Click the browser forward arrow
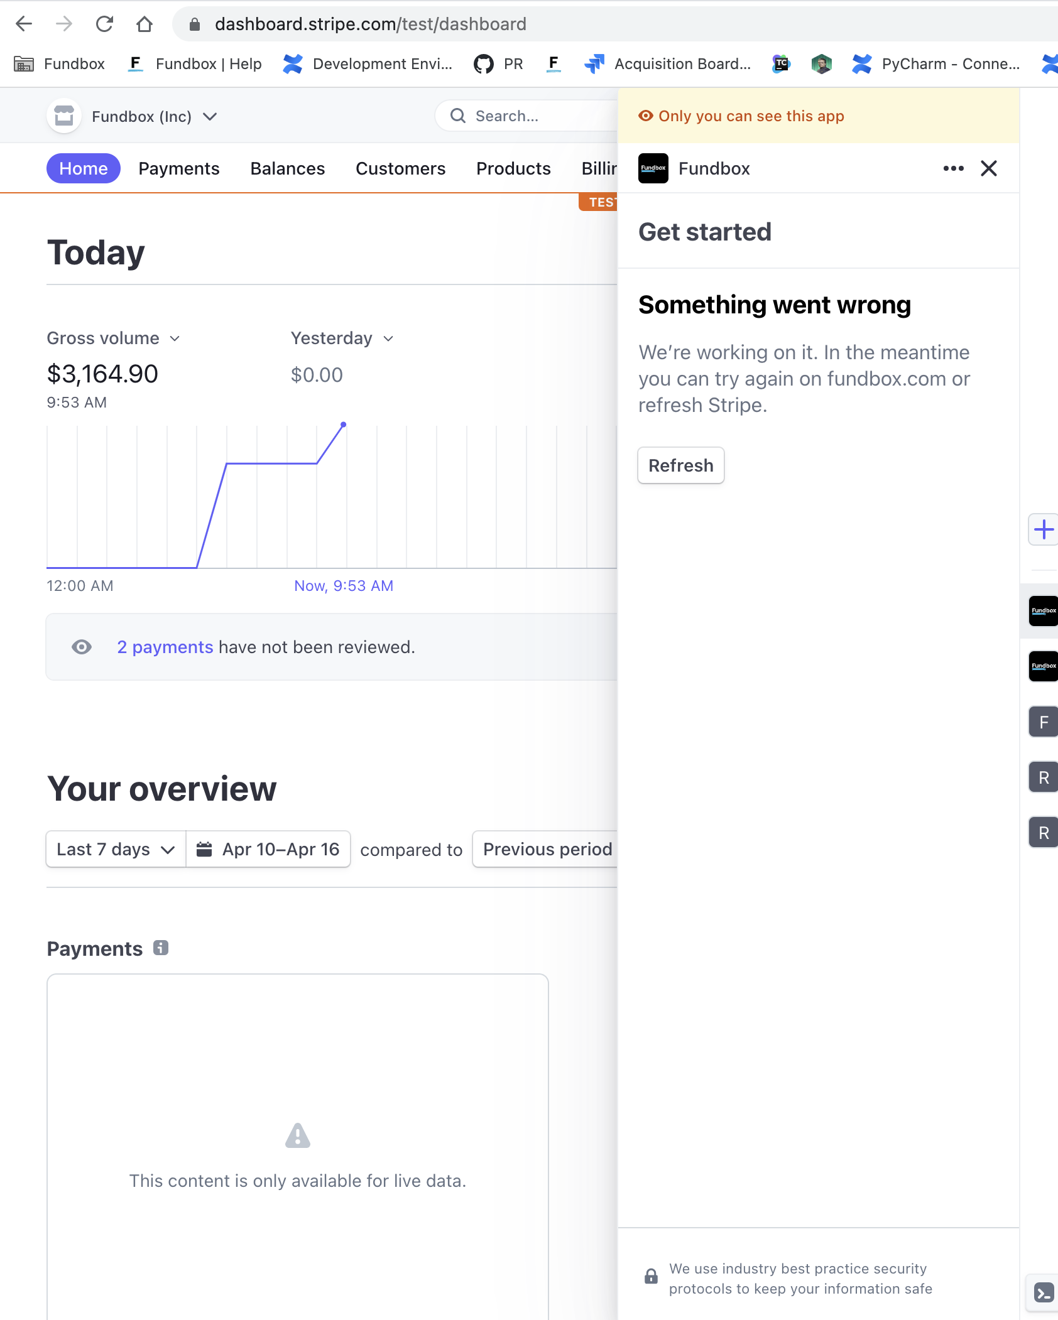The width and height of the screenshot is (1058, 1320). coord(63,24)
